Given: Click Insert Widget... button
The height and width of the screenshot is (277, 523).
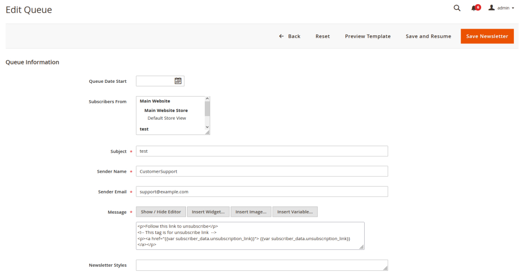Looking at the screenshot, I should (208, 212).
